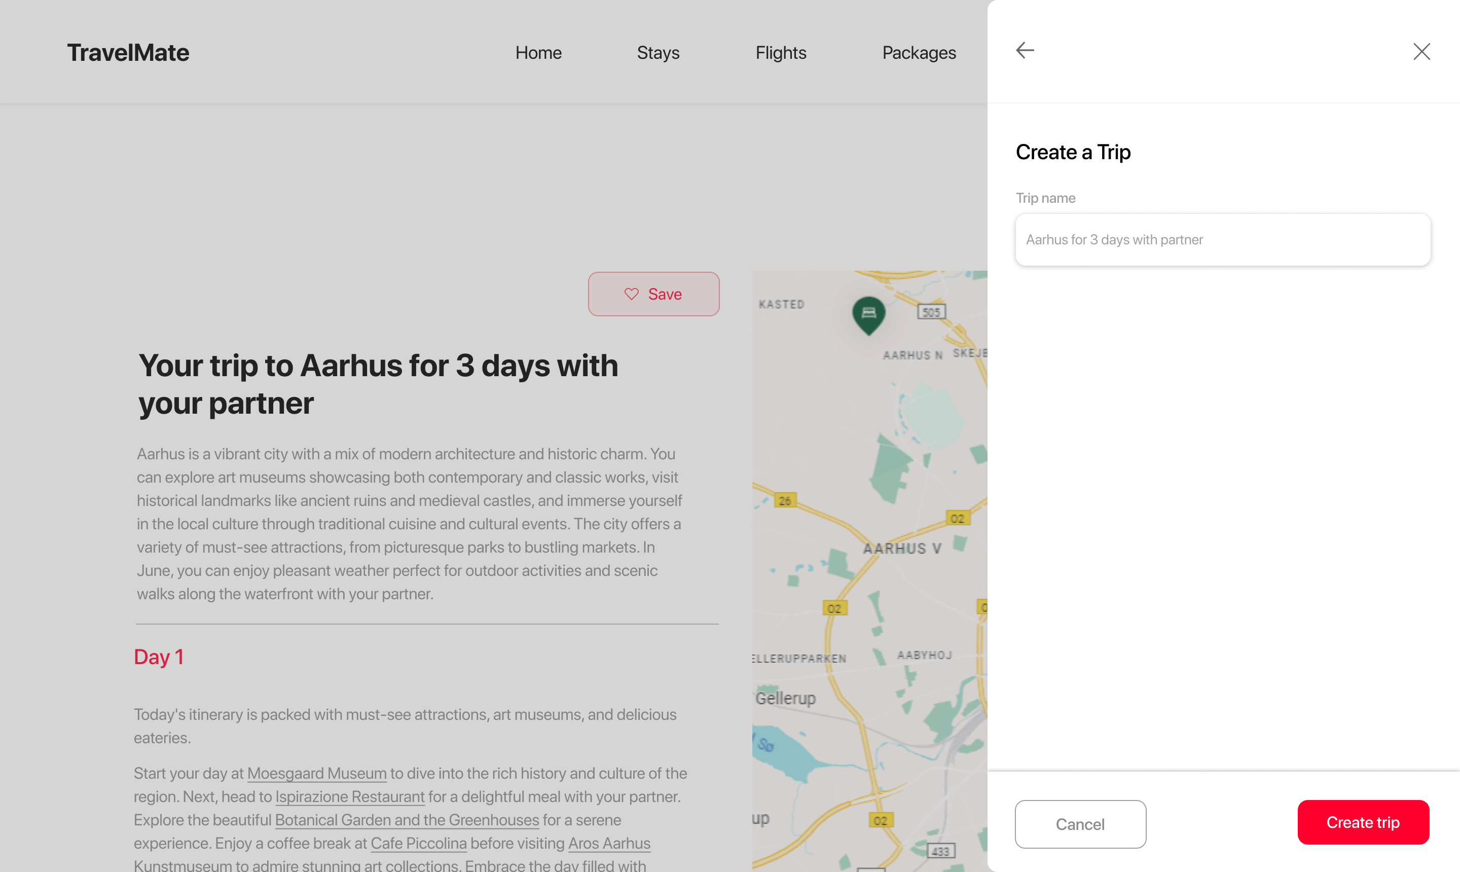Go to the Stays page
Viewport: 1460px width, 872px height.
tap(658, 53)
